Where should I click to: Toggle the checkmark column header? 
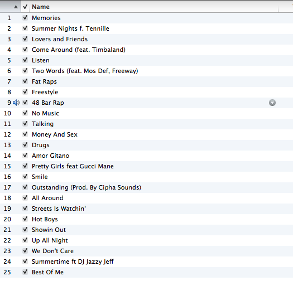(25, 7)
